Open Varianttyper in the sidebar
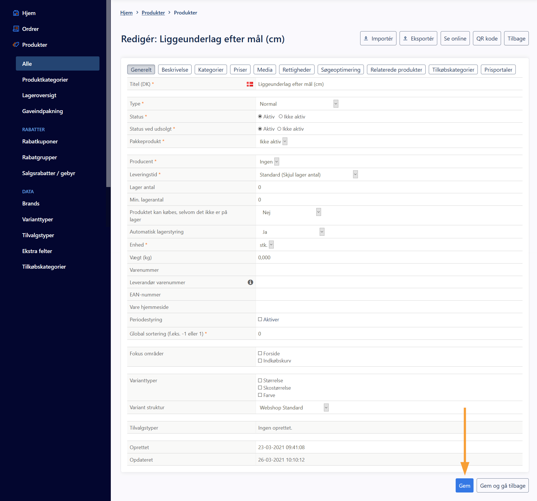Viewport: 537px width, 501px height. point(37,219)
